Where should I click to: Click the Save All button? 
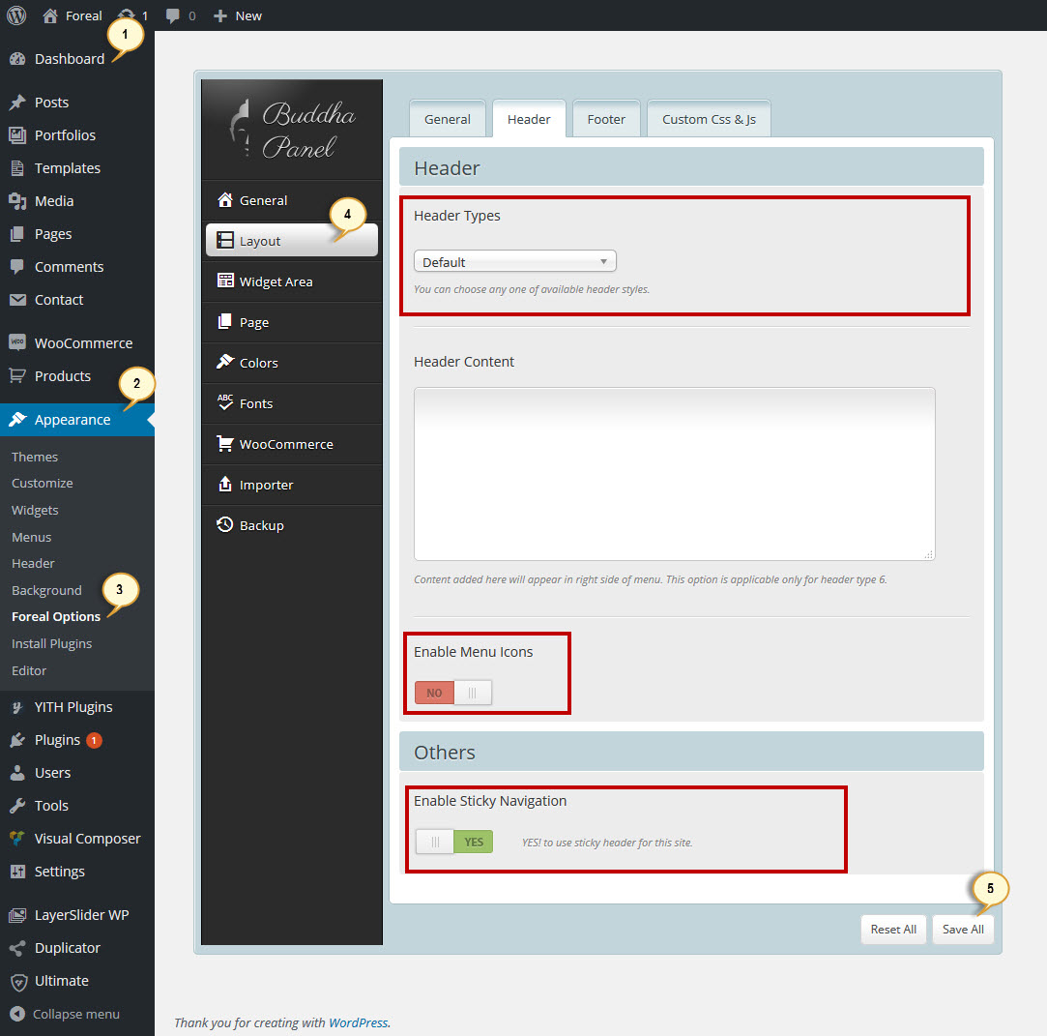click(963, 930)
